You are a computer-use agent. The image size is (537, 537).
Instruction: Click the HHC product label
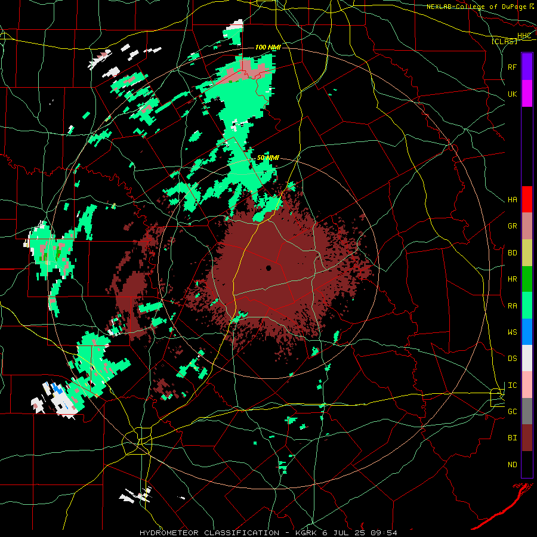tap(524, 36)
